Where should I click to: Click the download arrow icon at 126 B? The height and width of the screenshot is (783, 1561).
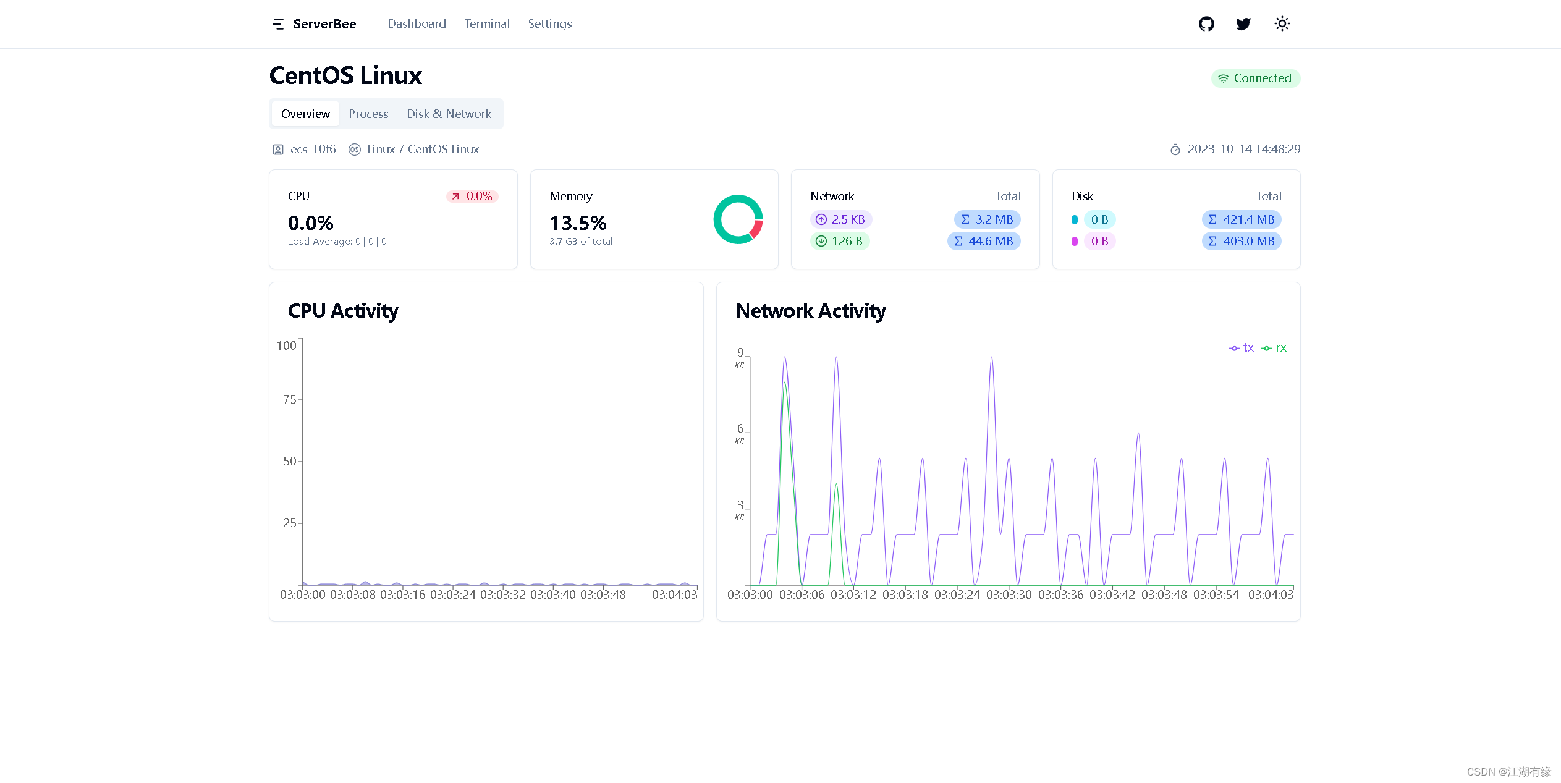pos(821,241)
